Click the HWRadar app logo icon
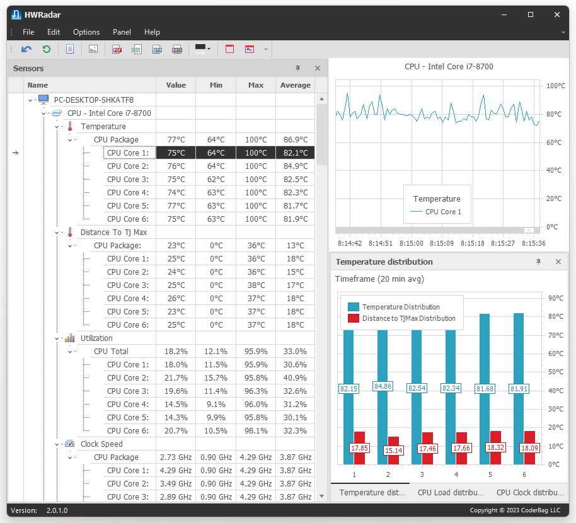The height and width of the screenshot is (523, 576). pos(16,14)
